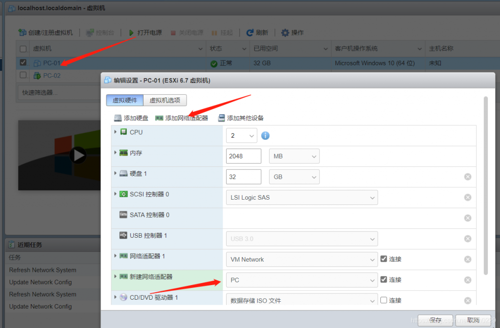
Task: Click the memory size input field
Action: click(x=244, y=156)
